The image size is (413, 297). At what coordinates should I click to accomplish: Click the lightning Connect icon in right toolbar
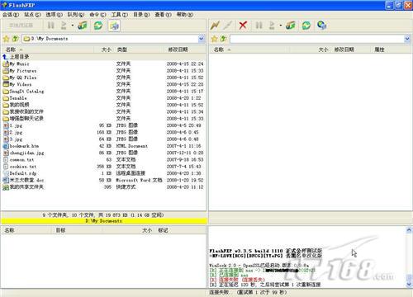(x=215, y=26)
